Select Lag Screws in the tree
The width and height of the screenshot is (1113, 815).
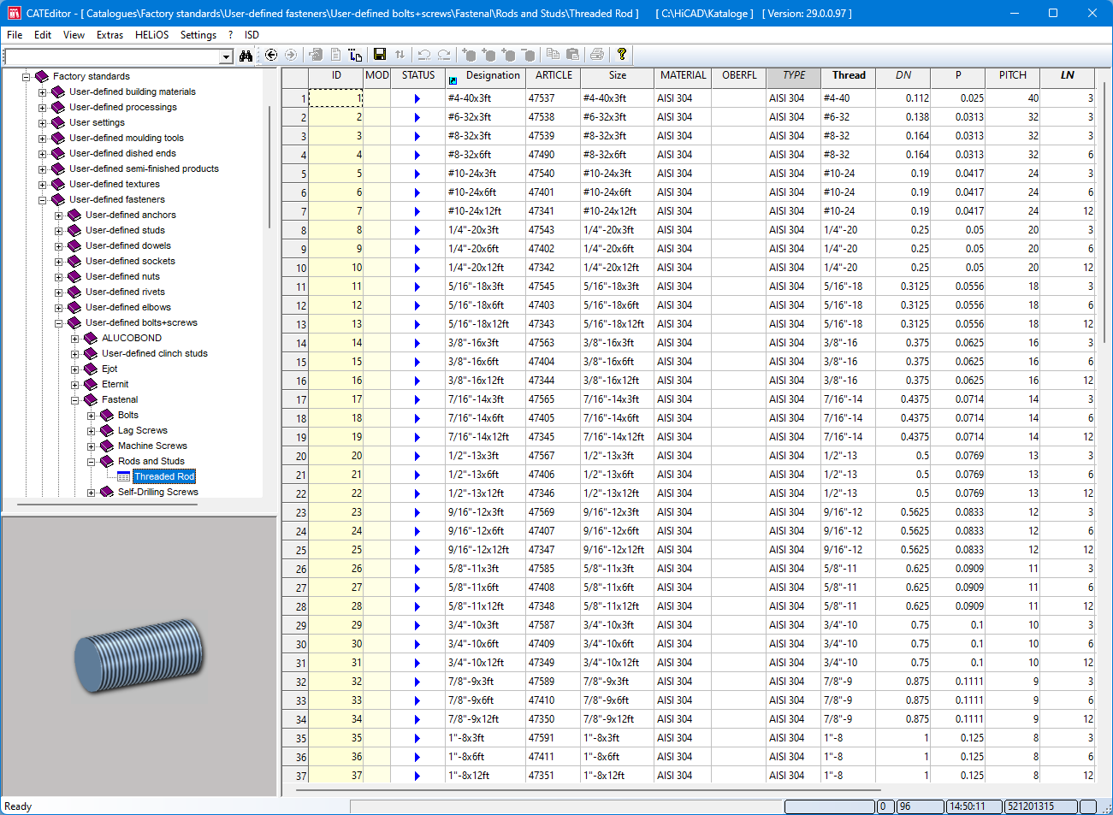tap(142, 430)
